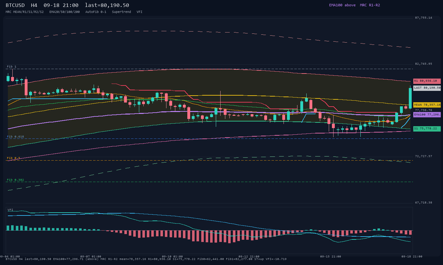Click the red R1 80,936.10 price tag
This screenshot has height=265, width=443.
427,81
